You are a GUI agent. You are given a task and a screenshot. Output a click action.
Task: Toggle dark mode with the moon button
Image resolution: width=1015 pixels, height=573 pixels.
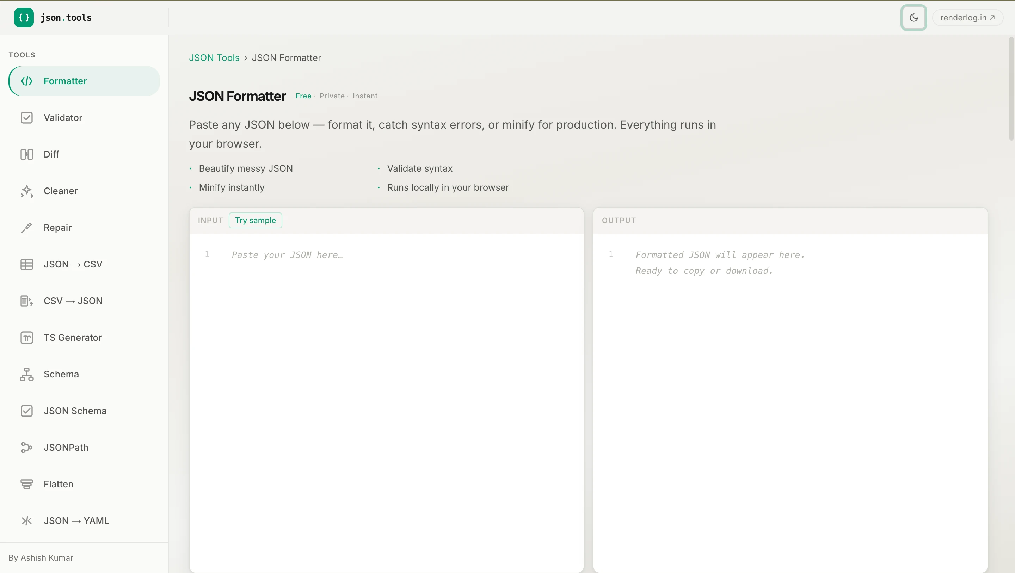[914, 17]
